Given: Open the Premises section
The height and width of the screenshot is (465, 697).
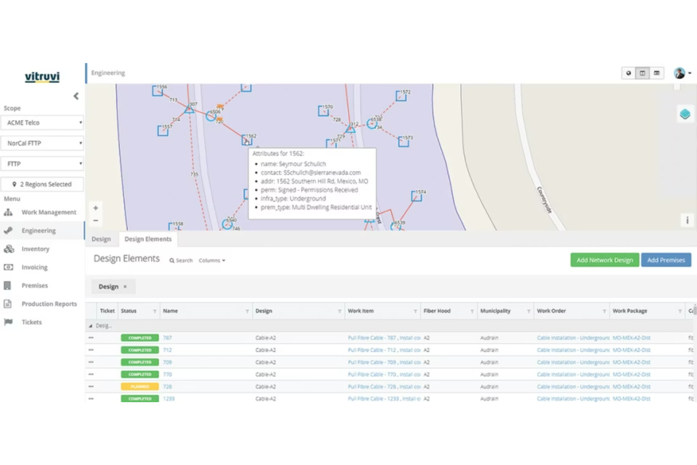Looking at the screenshot, I should tap(34, 286).
